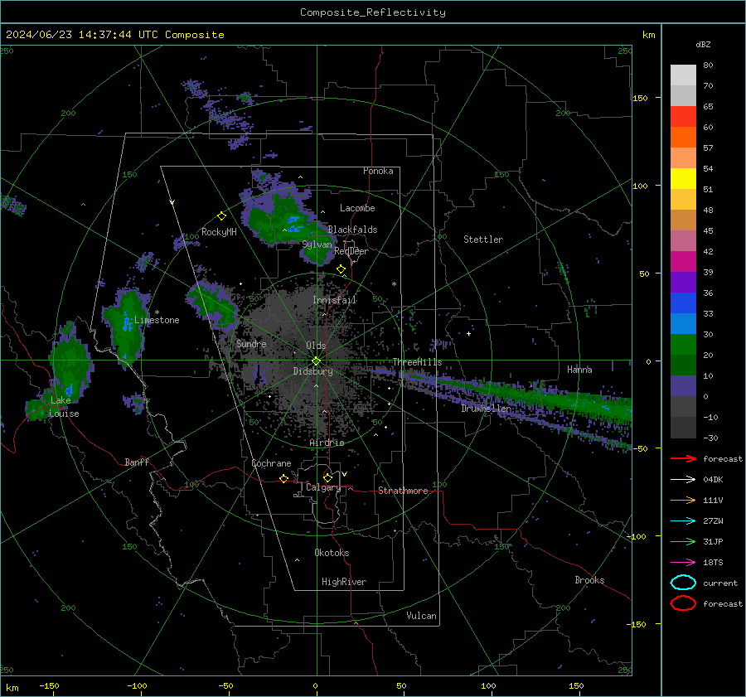The height and width of the screenshot is (697, 746).
Task: Click the 'Sylvan' map label
Action: pos(317,244)
